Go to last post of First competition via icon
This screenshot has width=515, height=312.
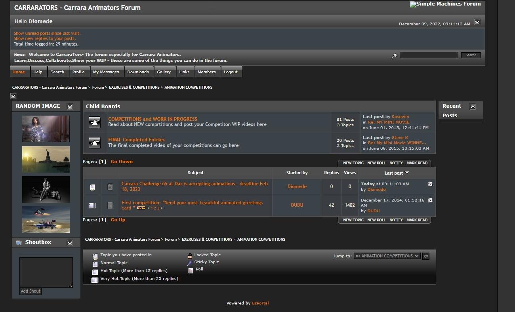(430, 201)
